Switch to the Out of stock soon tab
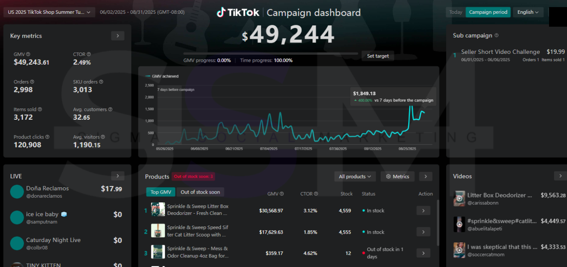The image size is (567, 267). point(200,192)
